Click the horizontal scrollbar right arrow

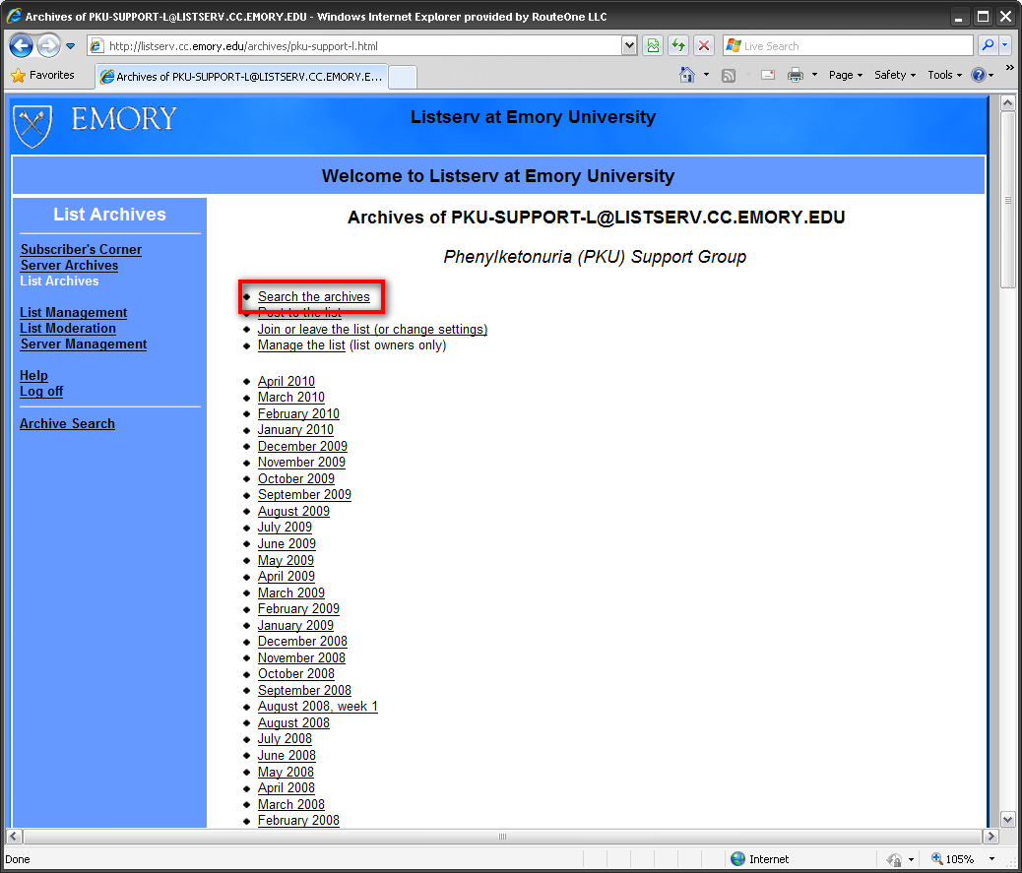990,837
